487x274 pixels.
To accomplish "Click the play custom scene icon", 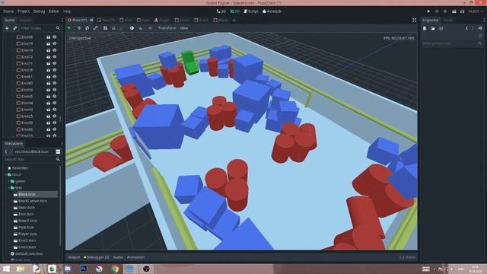I will [x=462, y=11].
